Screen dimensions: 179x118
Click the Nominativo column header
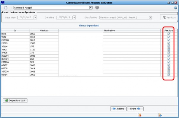[x=110, y=30]
